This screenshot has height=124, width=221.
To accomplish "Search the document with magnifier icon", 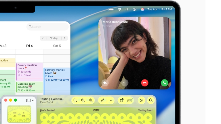I will point(151,100).
